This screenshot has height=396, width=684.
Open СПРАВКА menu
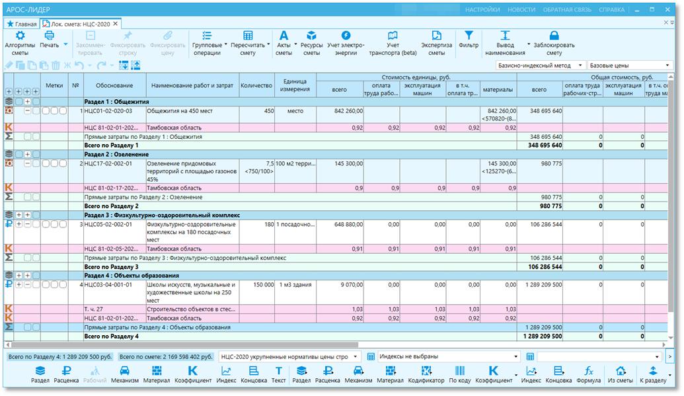point(611,10)
